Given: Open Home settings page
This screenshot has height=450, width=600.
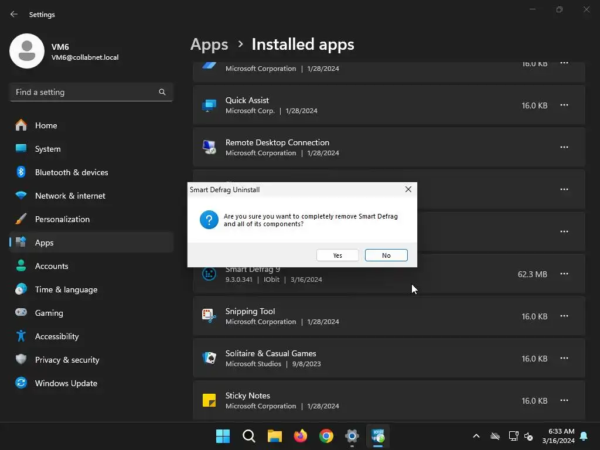Looking at the screenshot, I should 91,125.
